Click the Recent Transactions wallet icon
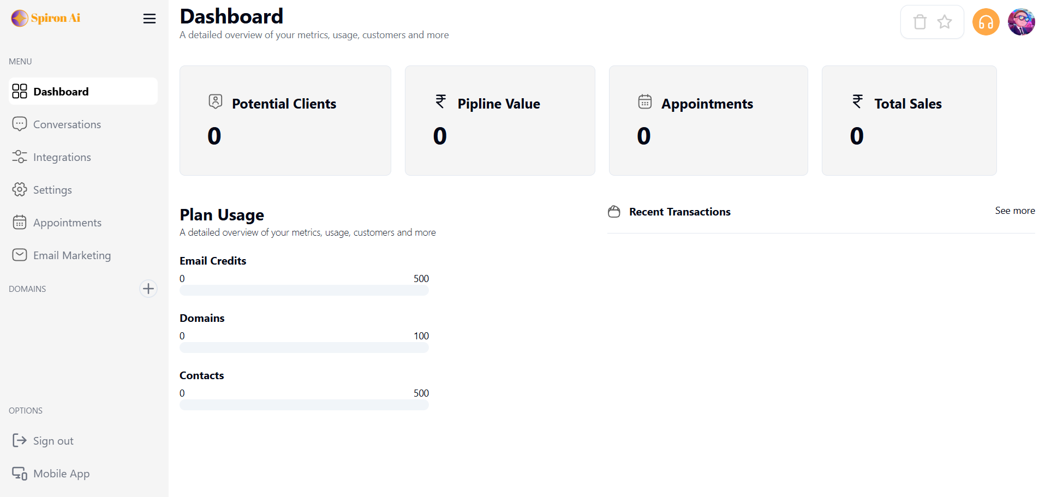Screen dimensions: 1045x497 click(x=614, y=212)
